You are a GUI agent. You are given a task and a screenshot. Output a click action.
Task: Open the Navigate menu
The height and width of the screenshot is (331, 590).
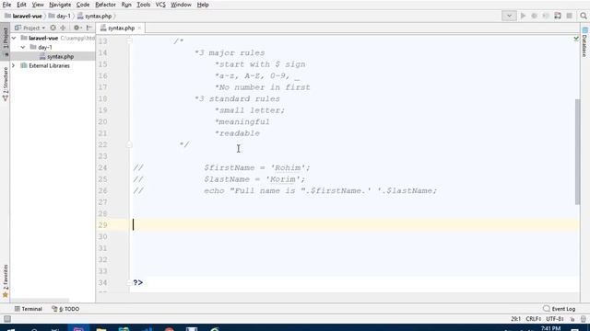[x=60, y=5]
